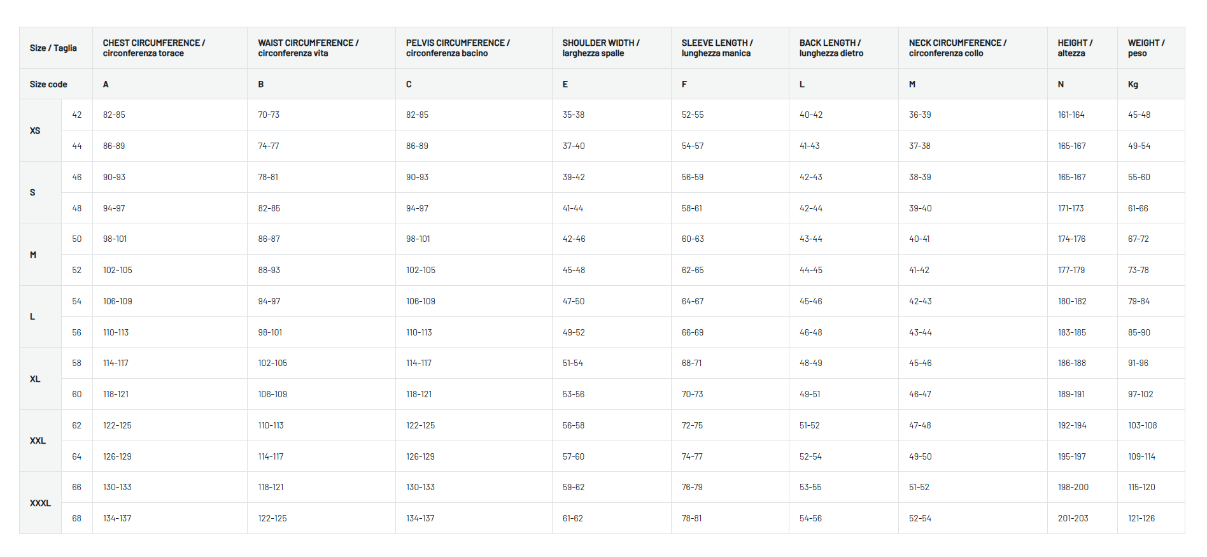The height and width of the screenshot is (557, 1207).
Task: Click the Pelvis Circumference column header
Action: (x=458, y=48)
